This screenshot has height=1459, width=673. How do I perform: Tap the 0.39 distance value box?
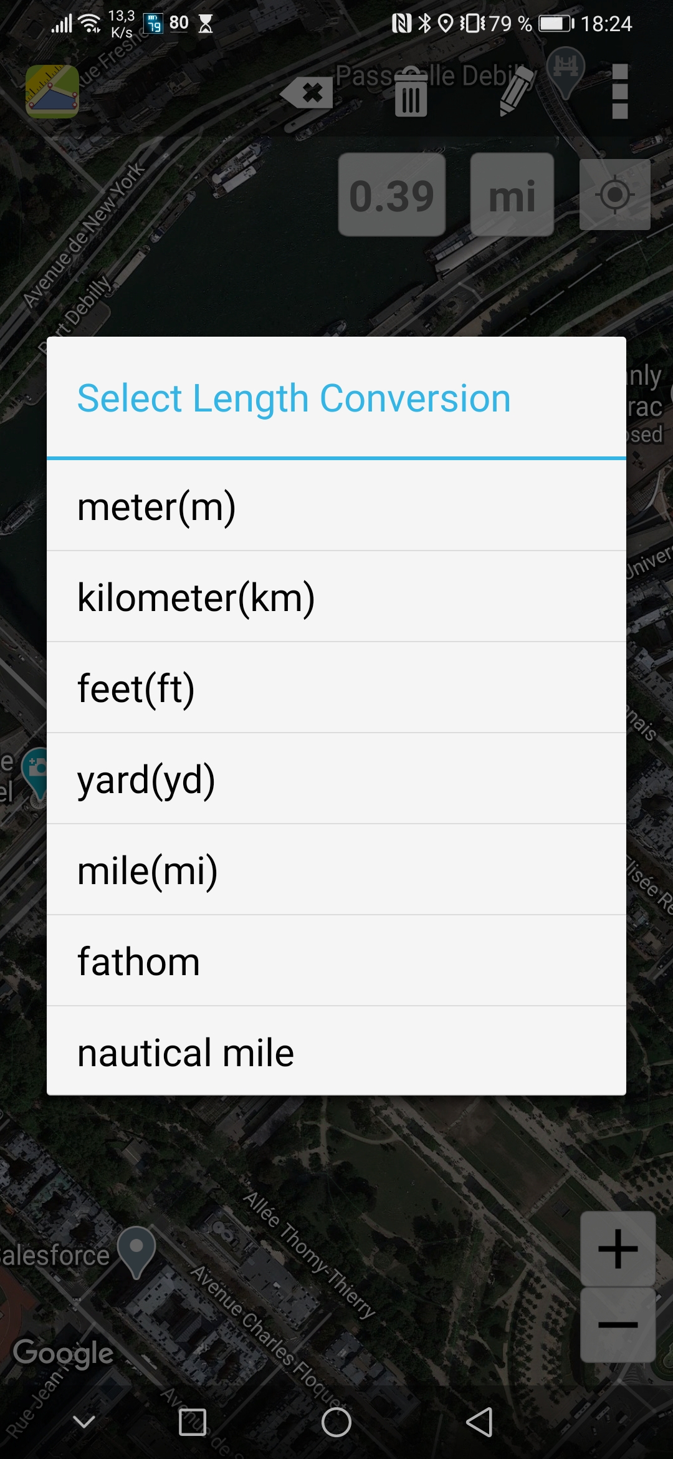coord(392,195)
